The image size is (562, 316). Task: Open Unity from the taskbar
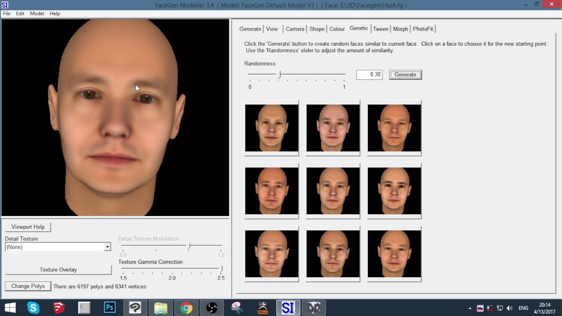[313, 308]
